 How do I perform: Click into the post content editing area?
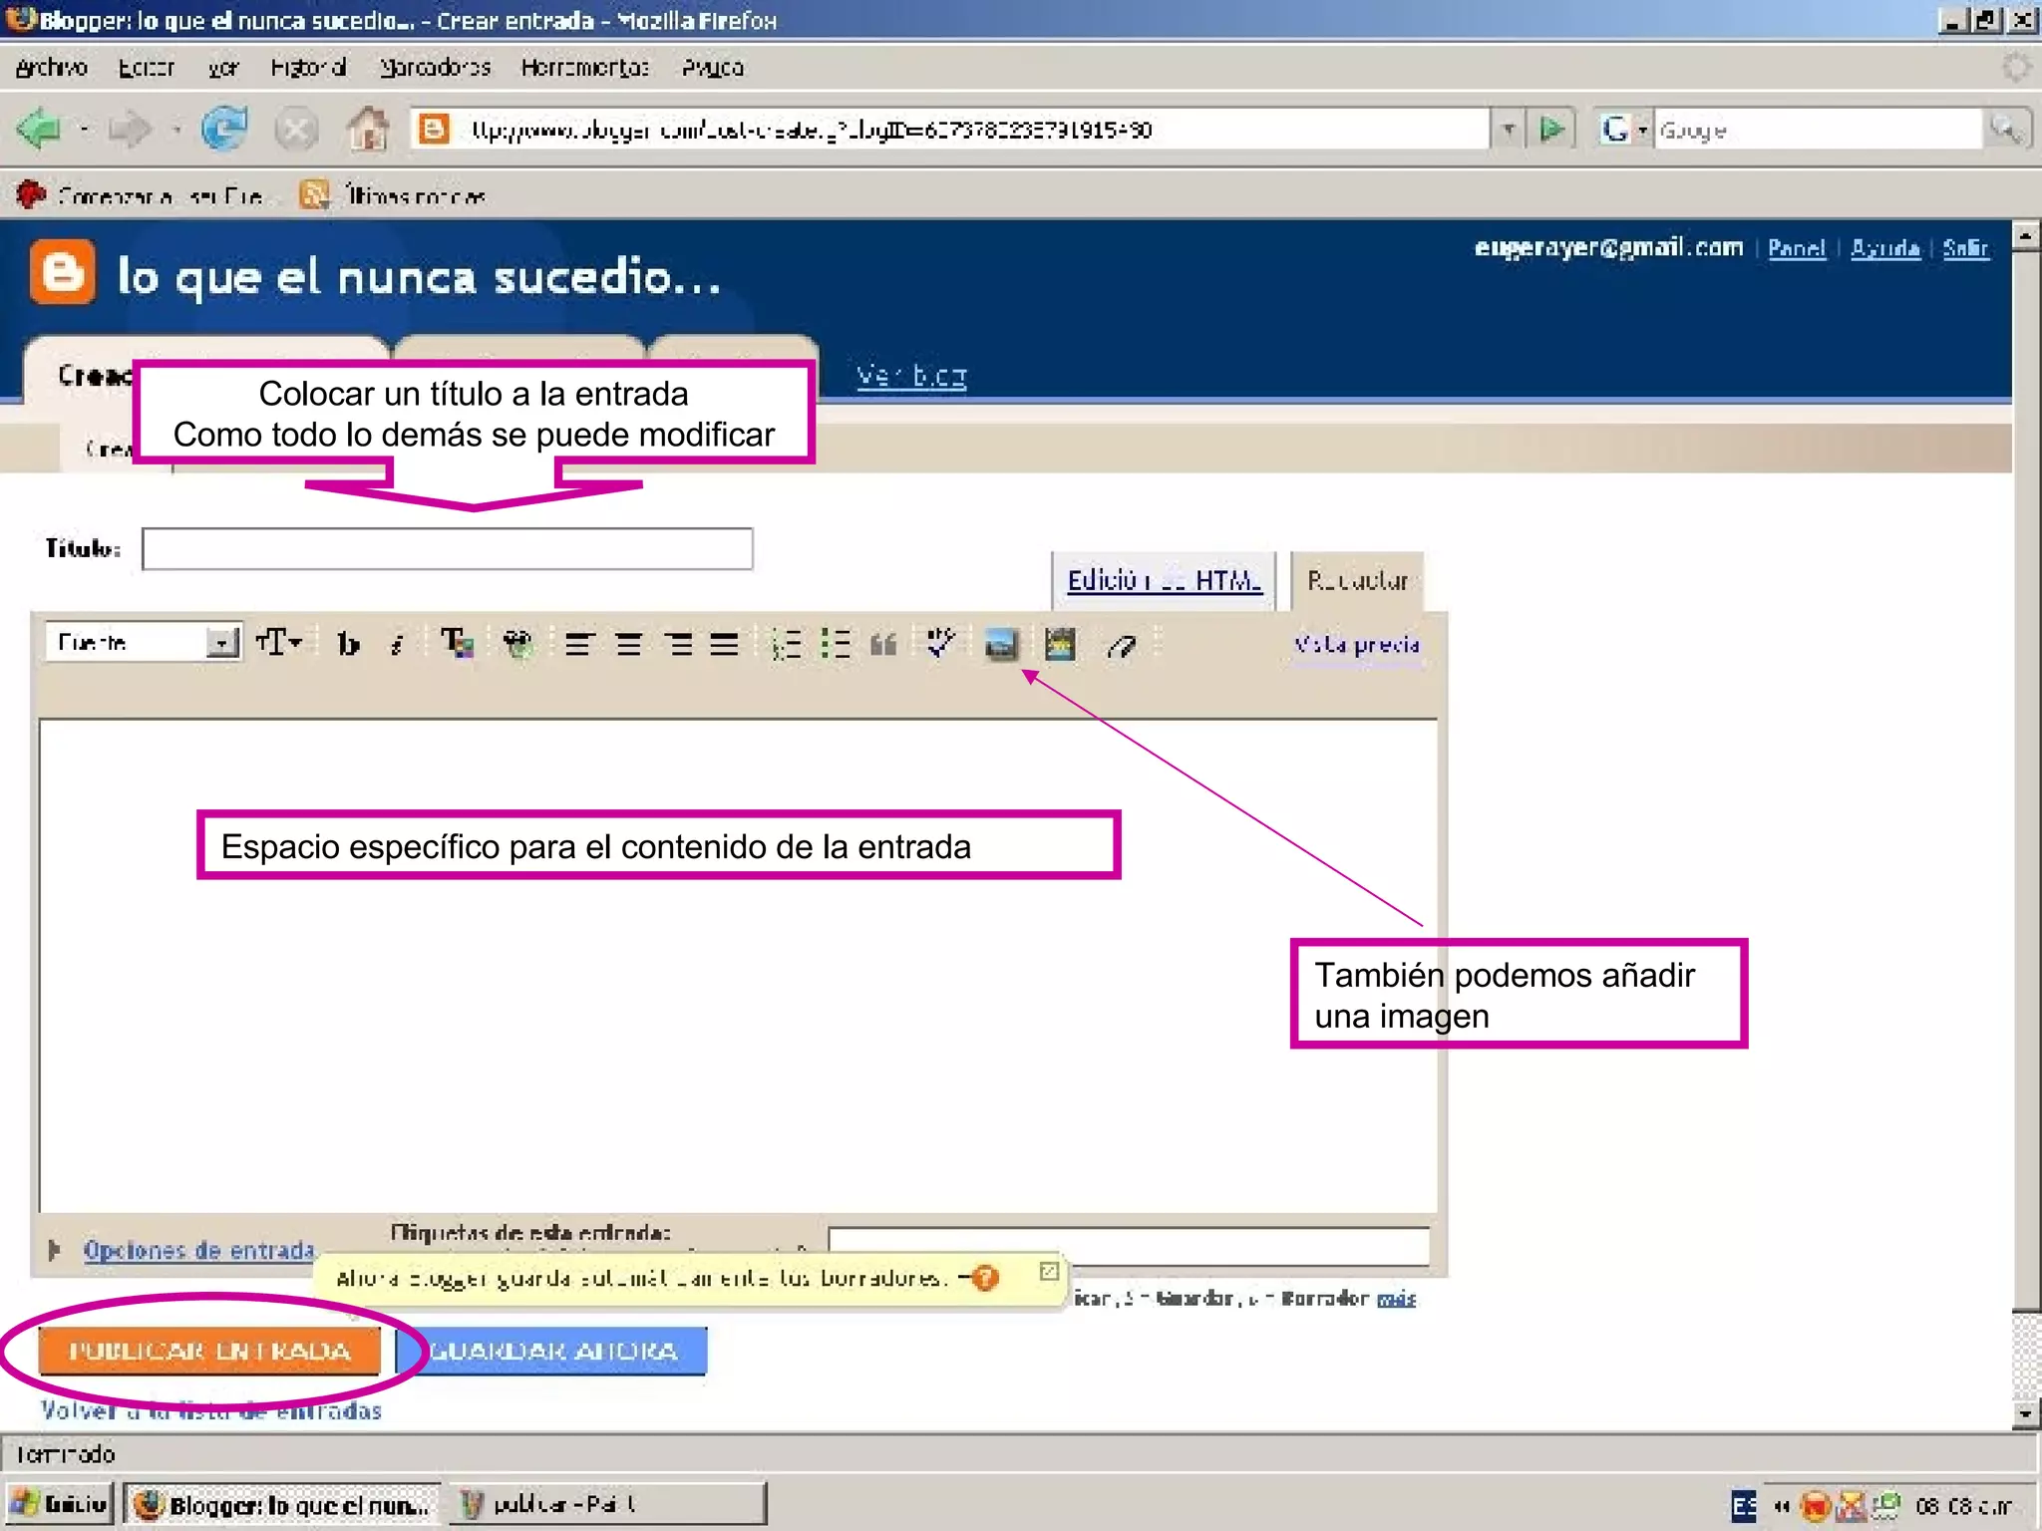point(738,965)
